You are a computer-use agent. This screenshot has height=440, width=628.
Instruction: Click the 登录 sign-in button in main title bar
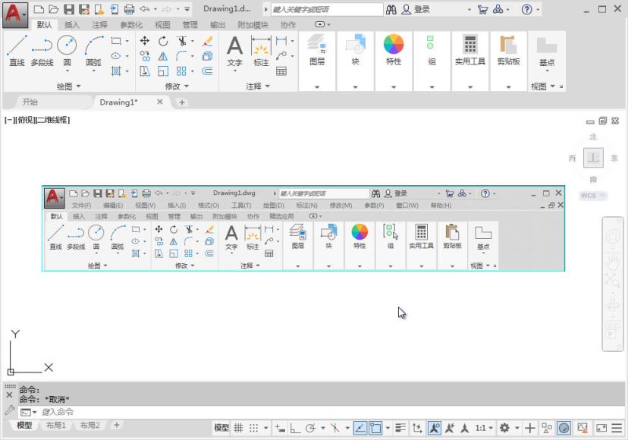pos(416,9)
